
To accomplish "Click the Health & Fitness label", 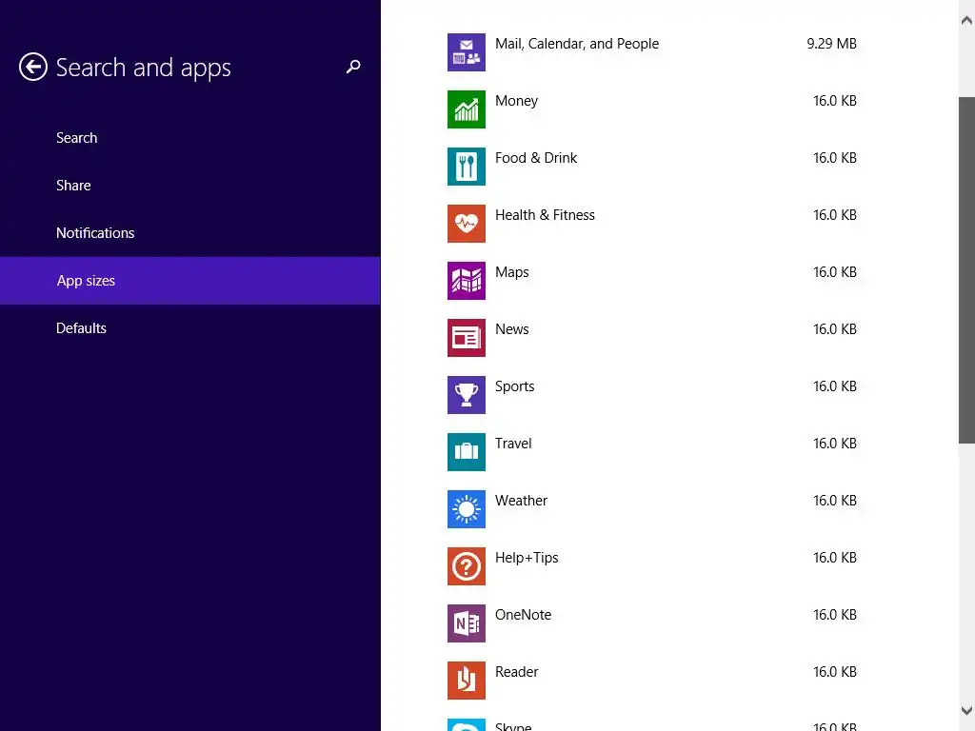I will pos(545,215).
